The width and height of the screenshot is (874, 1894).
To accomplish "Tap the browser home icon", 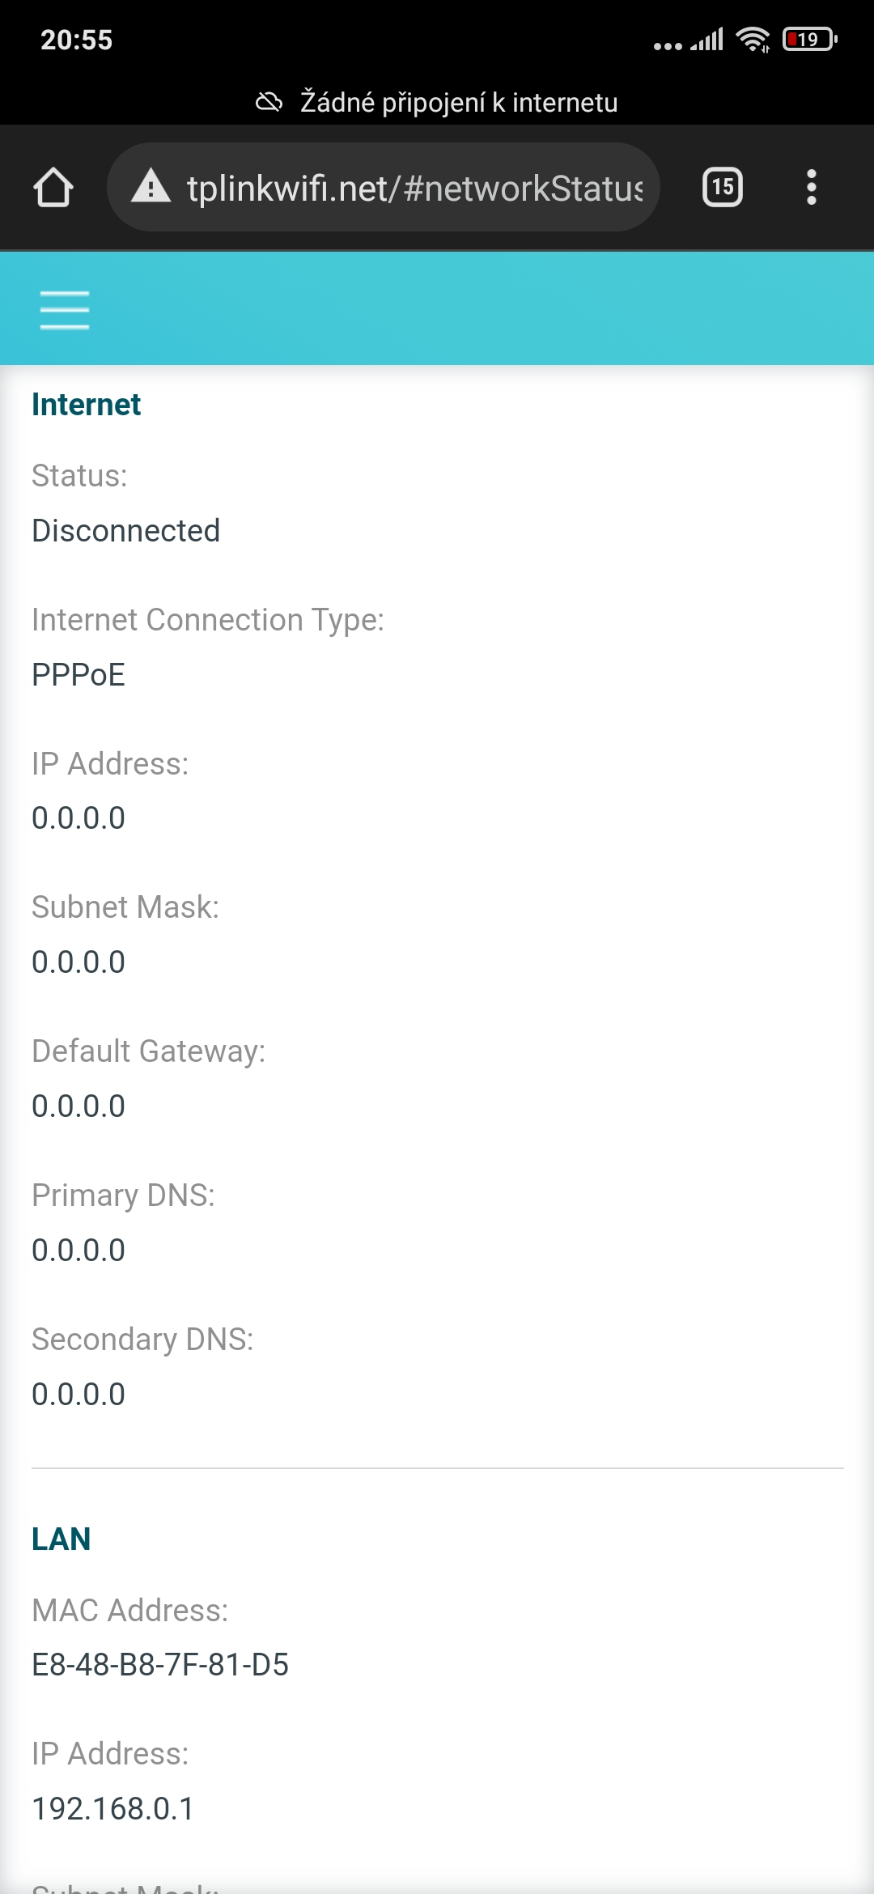I will 53,188.
